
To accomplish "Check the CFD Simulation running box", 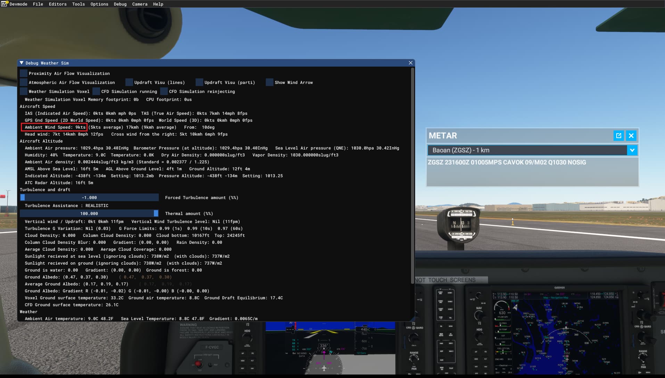I will point(96,91).
